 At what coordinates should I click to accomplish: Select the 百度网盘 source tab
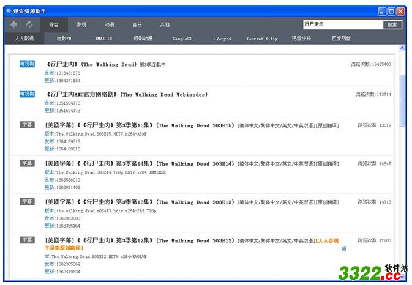tap(341, 39)
